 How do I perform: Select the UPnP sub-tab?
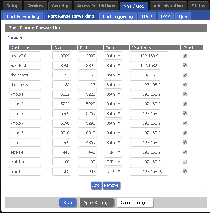[x=147, y=16]
